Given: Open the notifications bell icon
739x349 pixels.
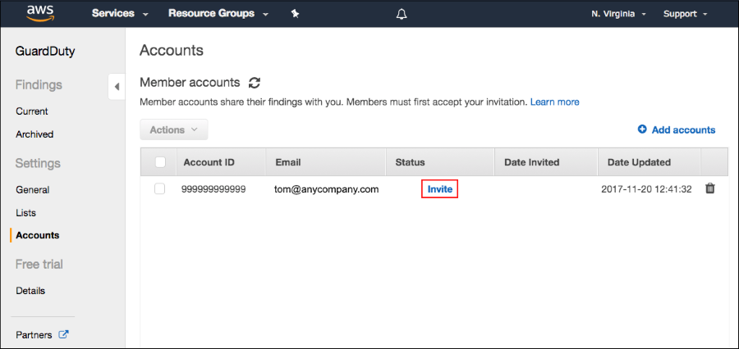Looking at the screenshot, I should pos(401,14).
